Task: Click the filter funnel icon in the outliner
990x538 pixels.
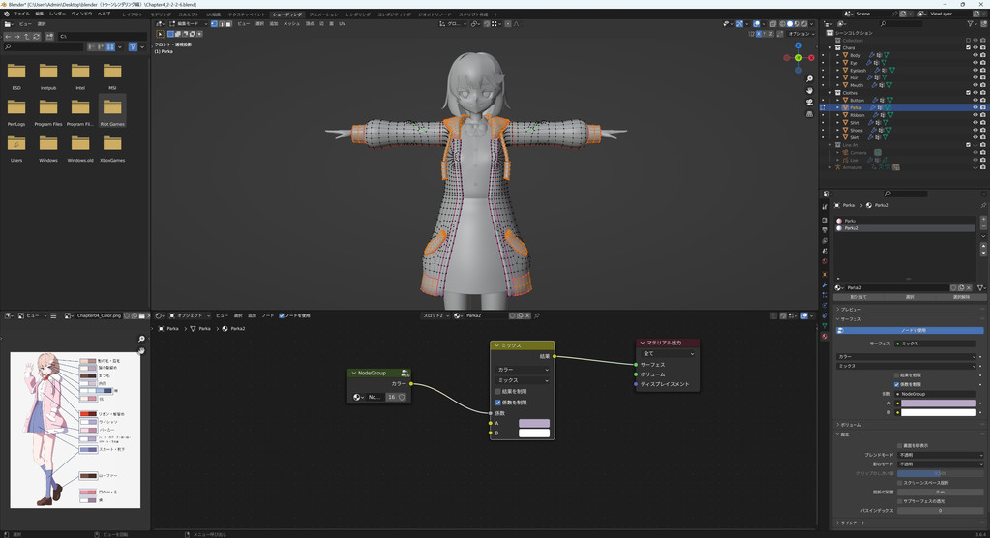Action: pyautogui.click(x=971, y=24)
